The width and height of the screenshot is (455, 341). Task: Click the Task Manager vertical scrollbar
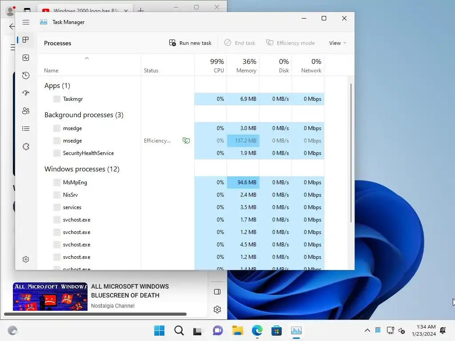(x=351, y=153)
